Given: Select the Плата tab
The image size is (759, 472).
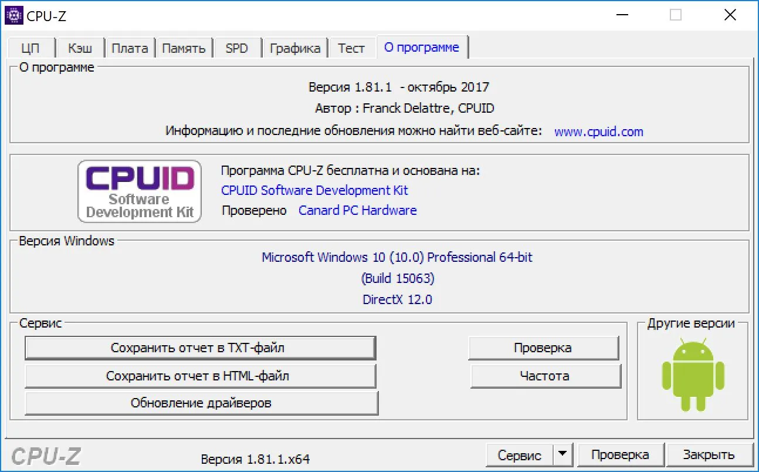Looking at the screenshot, I should (x=130, y=48).
